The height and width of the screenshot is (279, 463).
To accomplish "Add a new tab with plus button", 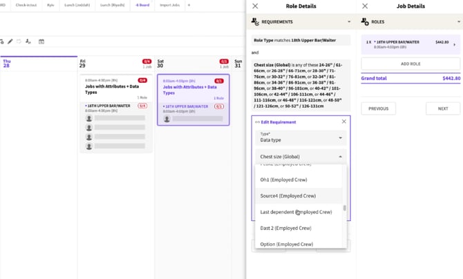I will pyautogui.click(x=189, y=5).
